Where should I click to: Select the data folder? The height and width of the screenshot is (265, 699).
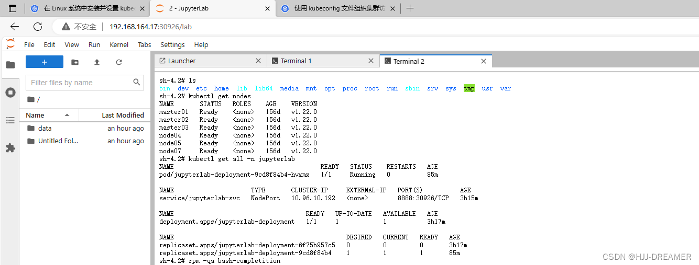[x=85, y=128]
